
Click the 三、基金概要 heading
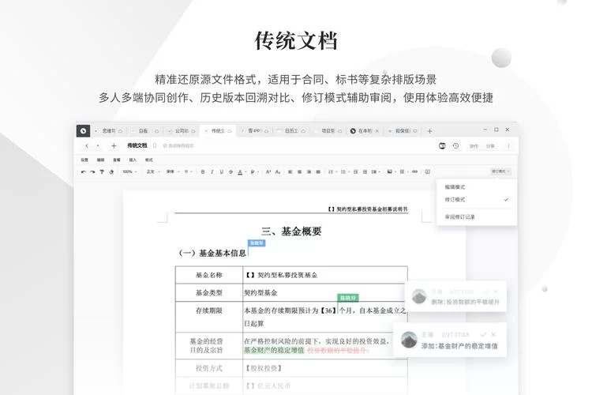click(x=291, y=231)
